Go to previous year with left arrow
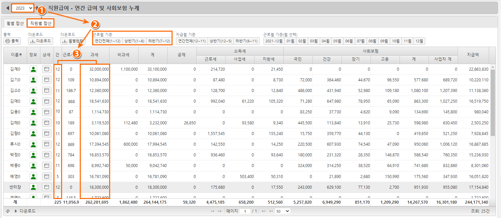The image size is (501, 218). click(x=8, y=8)
